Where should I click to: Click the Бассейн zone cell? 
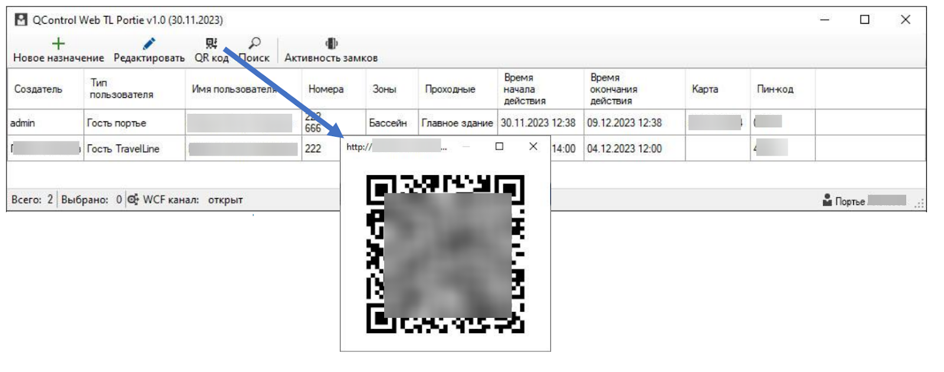(392, 123)
